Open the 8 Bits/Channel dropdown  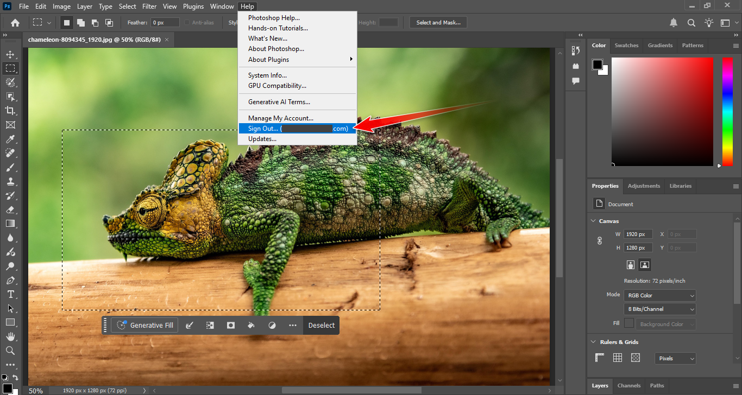pos(659,309)
